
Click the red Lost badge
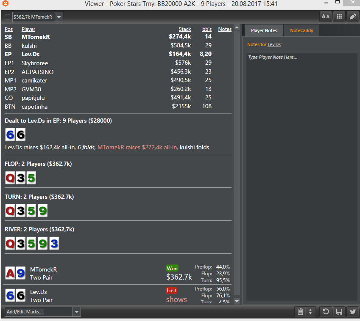(171, 291)
